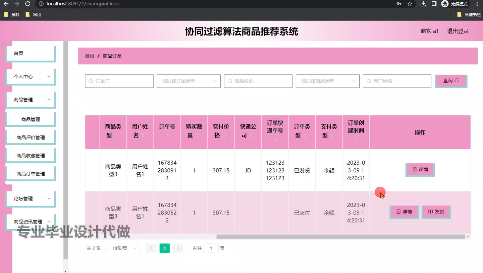Click the 操作 column header
Viewport: 483px width, 273px height.
[420, 132]
